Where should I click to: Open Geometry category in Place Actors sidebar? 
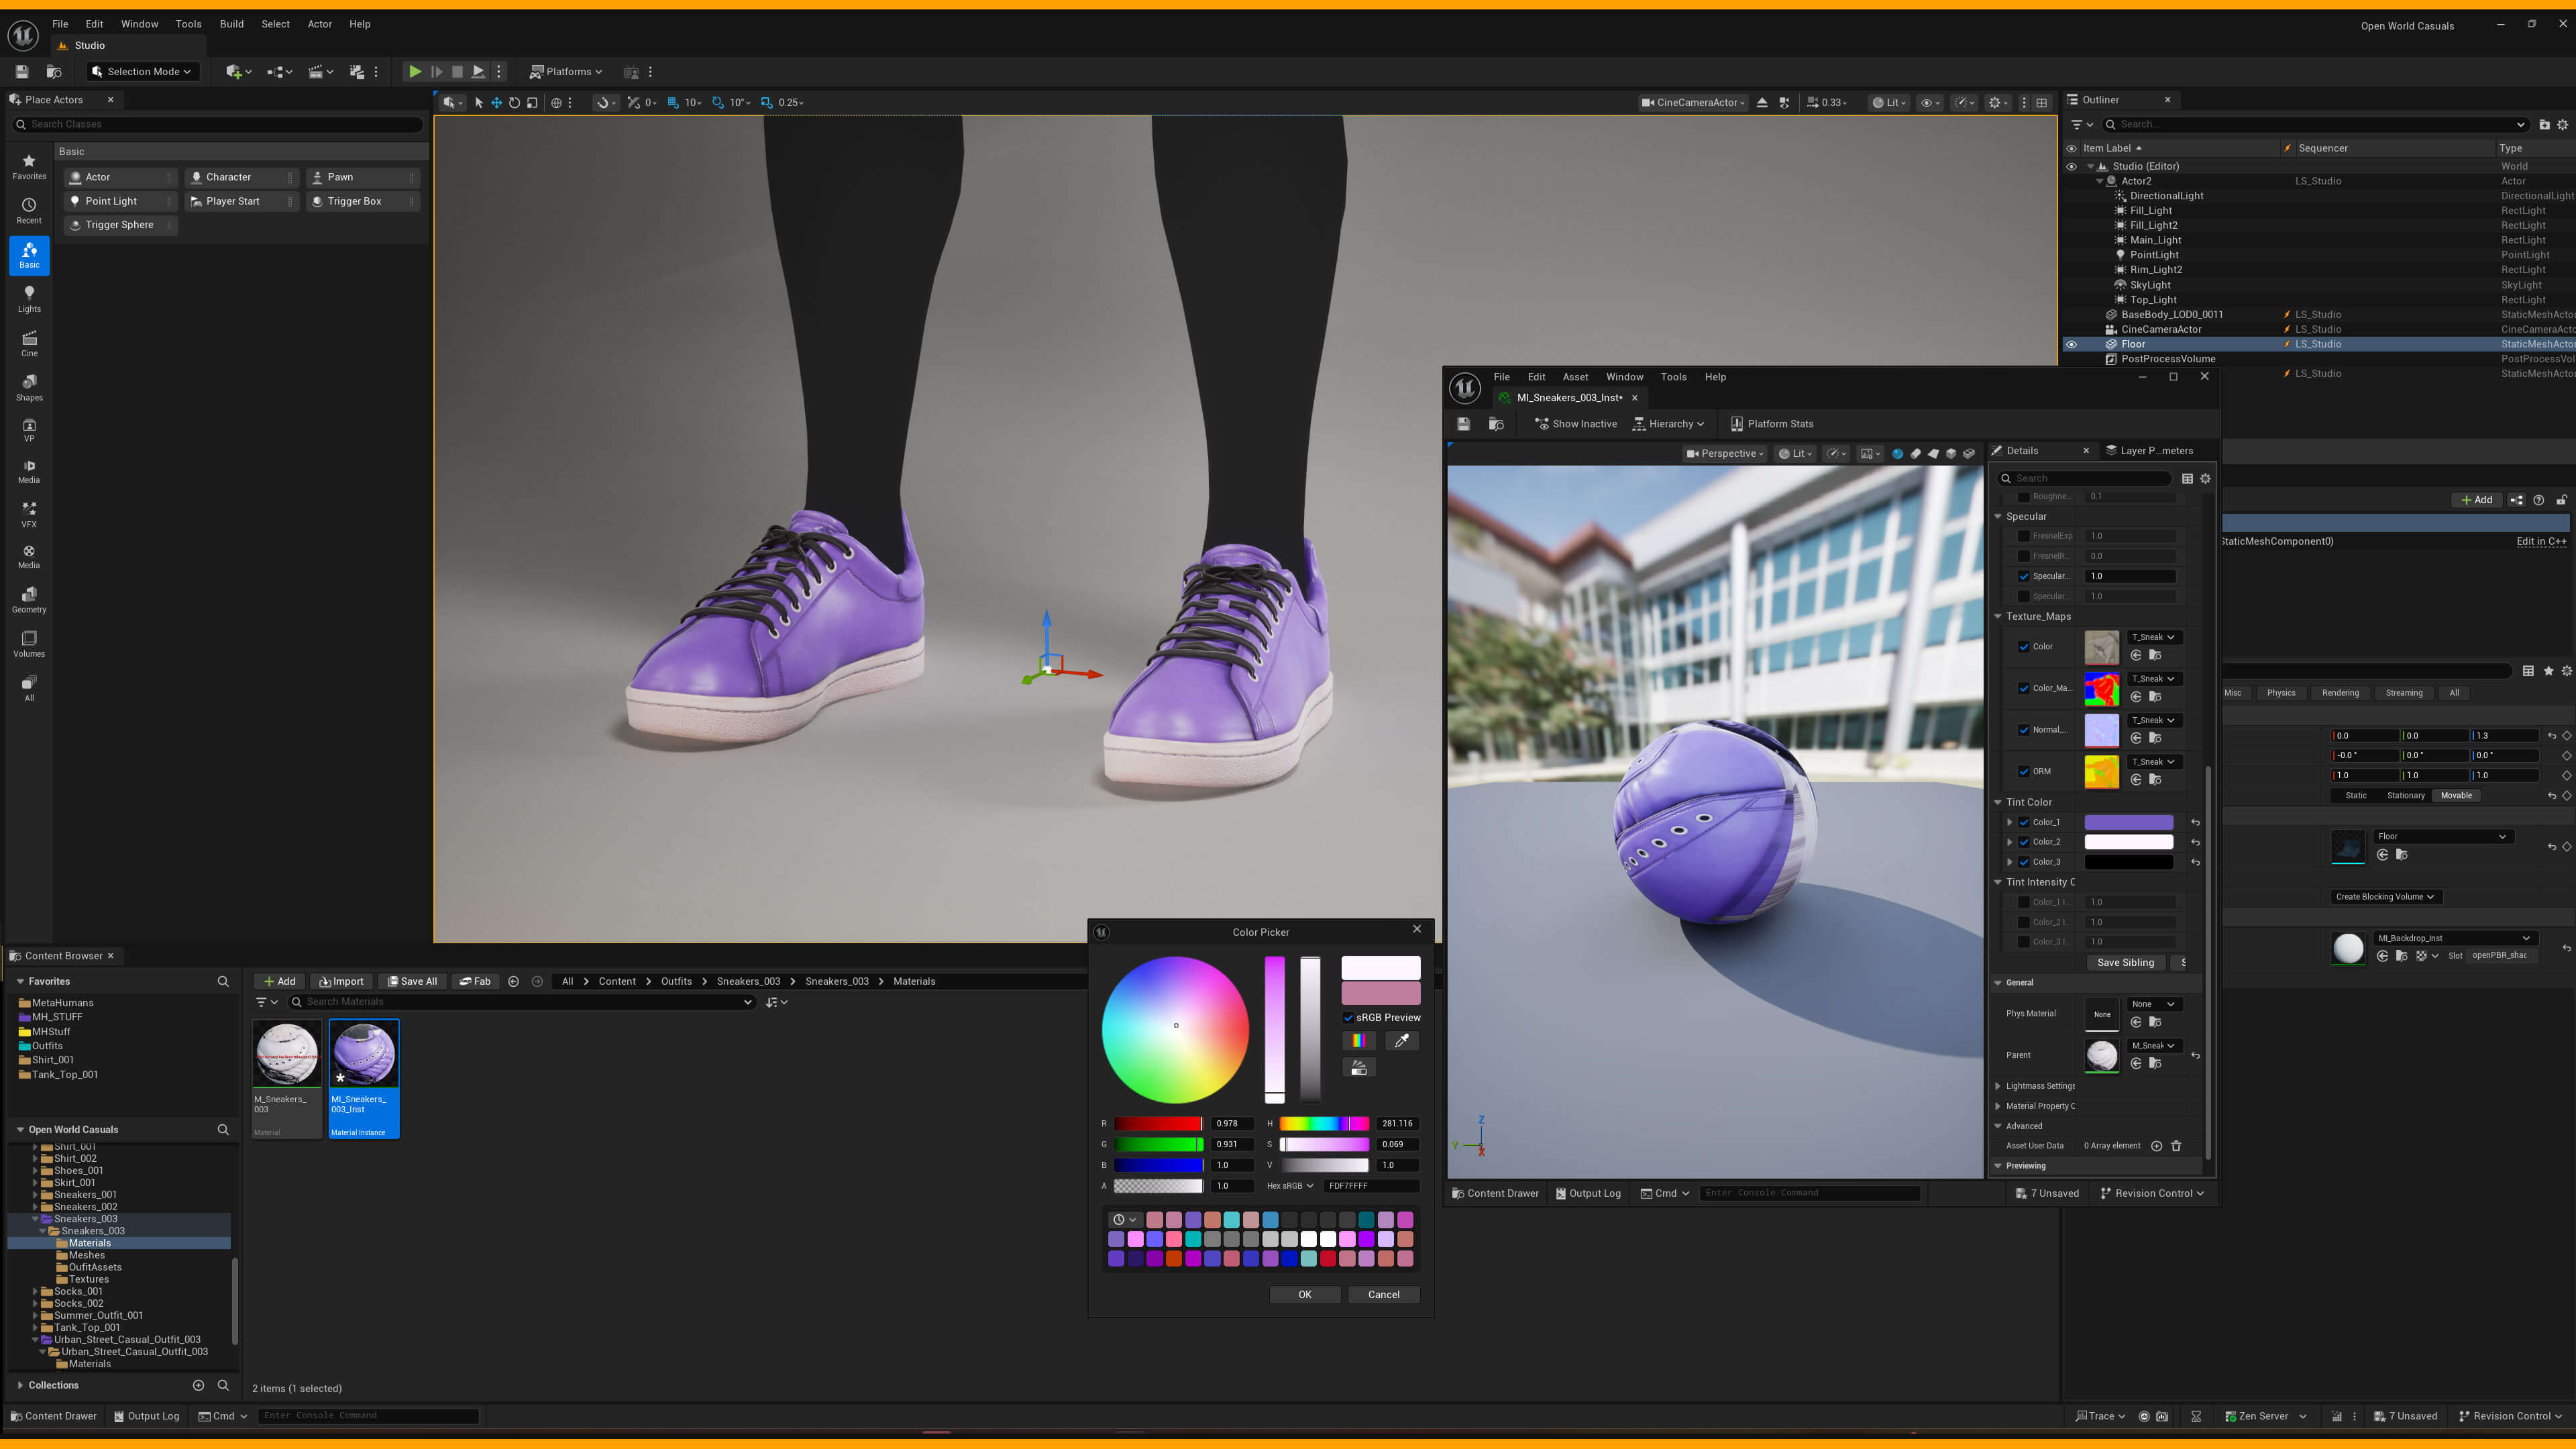tap(29, 599)
